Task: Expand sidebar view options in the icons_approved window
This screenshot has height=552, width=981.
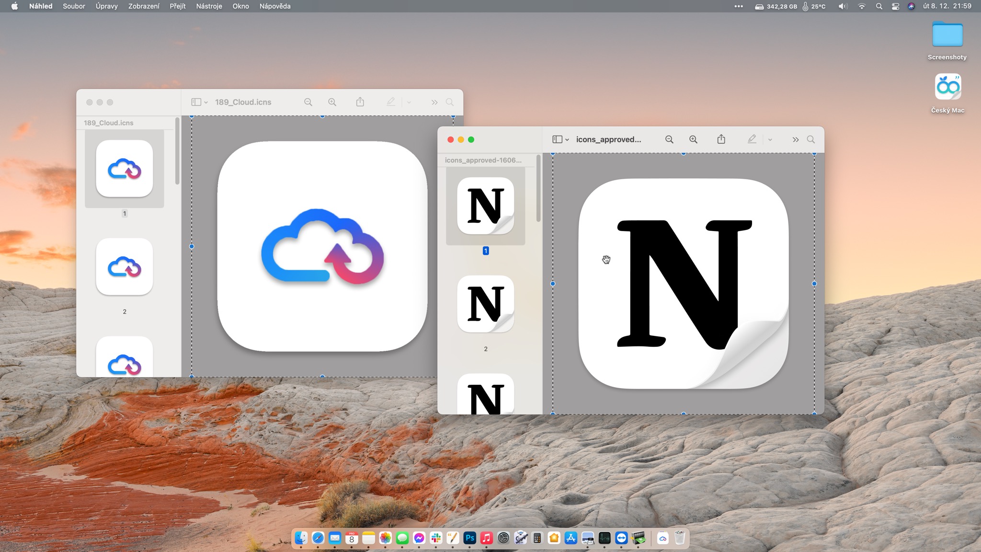Action: click(x=567, y=140)
